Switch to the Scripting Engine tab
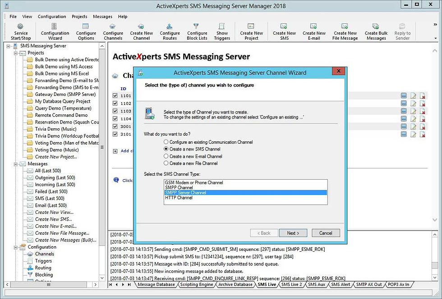 (x=197, y=284)
